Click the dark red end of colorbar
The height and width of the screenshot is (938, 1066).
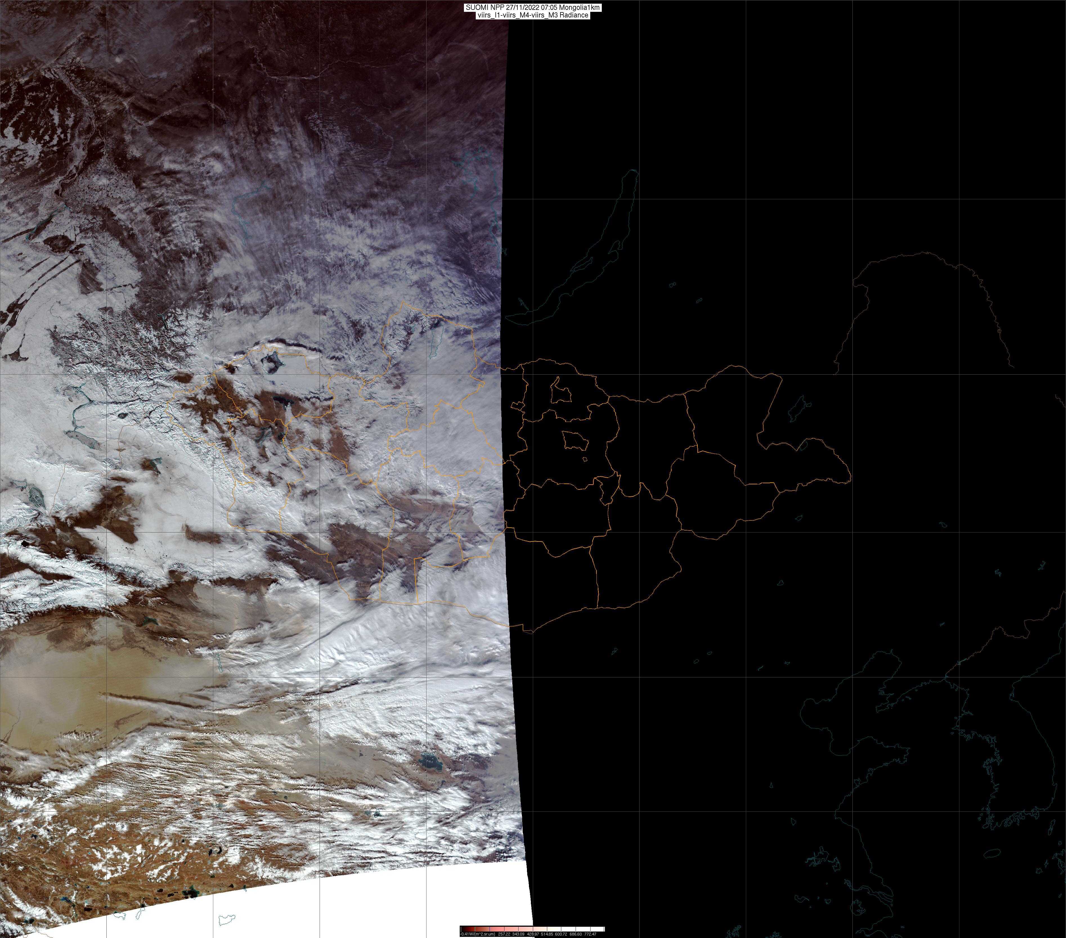click(x=465, y=929)
